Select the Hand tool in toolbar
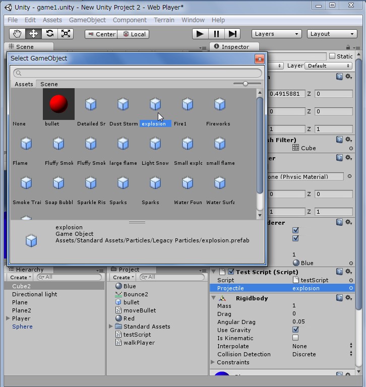 point(17,34)
